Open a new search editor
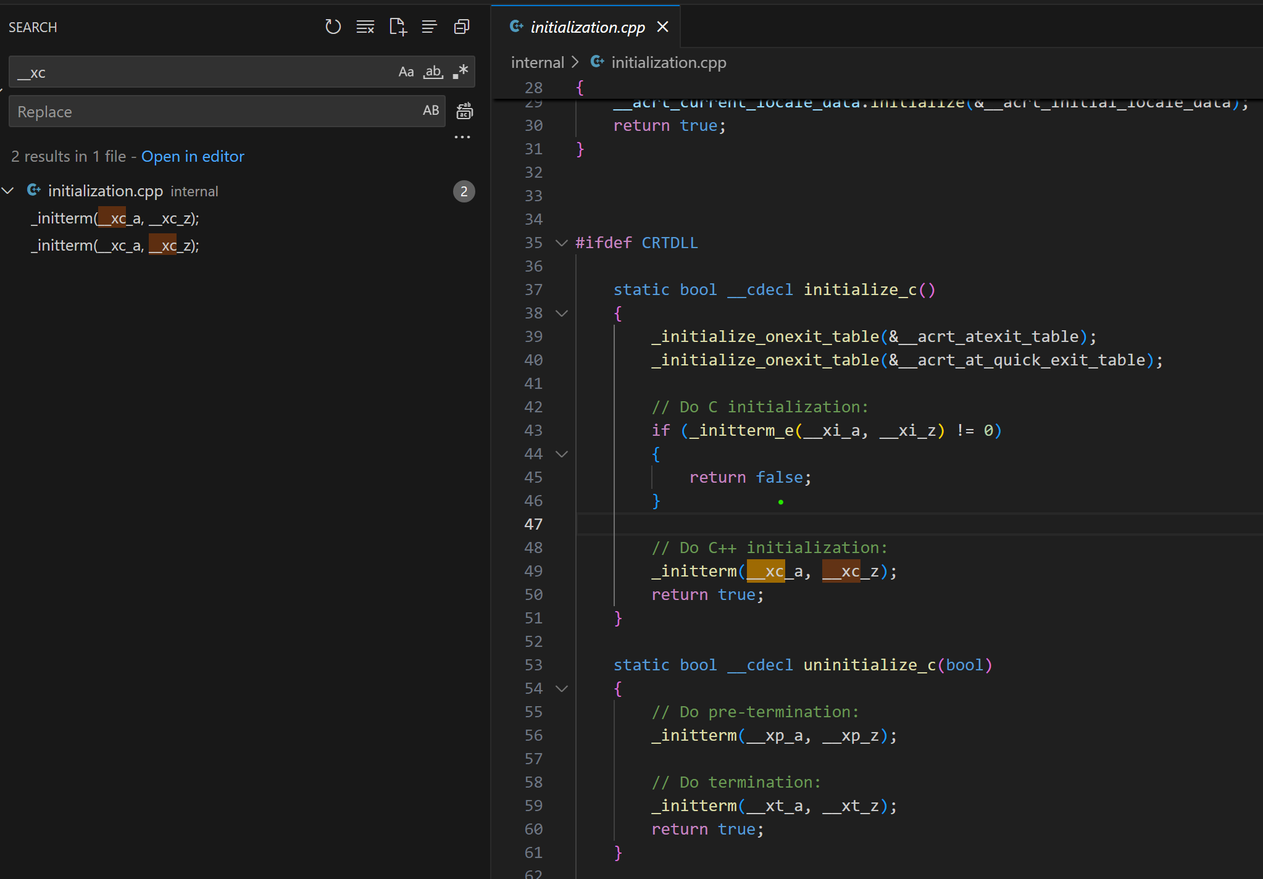The height and width of the screenshot is (879, 1263). point(398,27)
